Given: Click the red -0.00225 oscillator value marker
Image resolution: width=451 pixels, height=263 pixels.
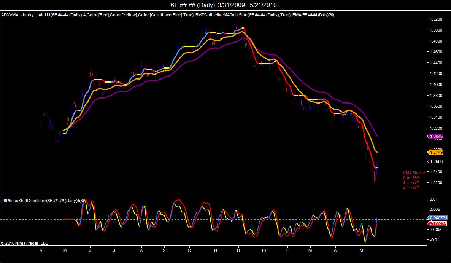Looking at the screenshot, I should click(437, 223).
